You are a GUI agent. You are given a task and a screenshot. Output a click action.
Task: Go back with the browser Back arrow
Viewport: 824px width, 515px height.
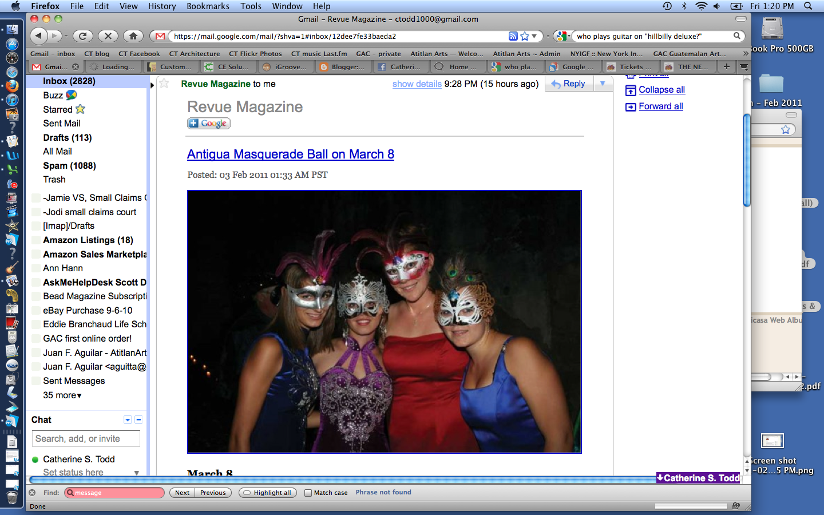[38, 35]
